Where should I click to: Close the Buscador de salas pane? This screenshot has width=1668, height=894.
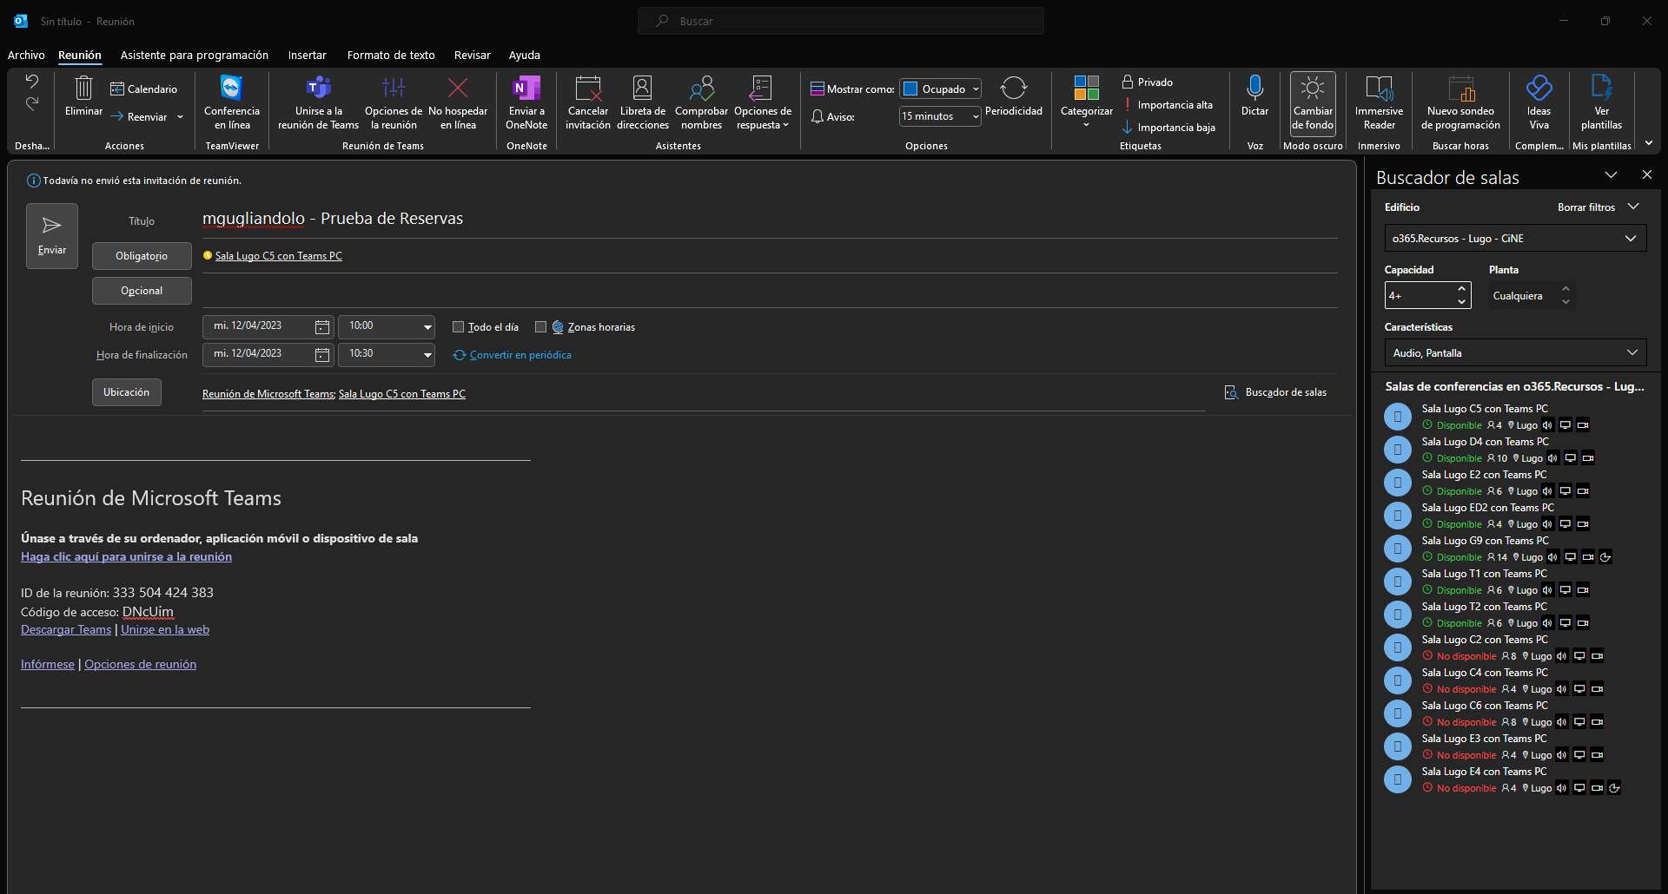1646,175
